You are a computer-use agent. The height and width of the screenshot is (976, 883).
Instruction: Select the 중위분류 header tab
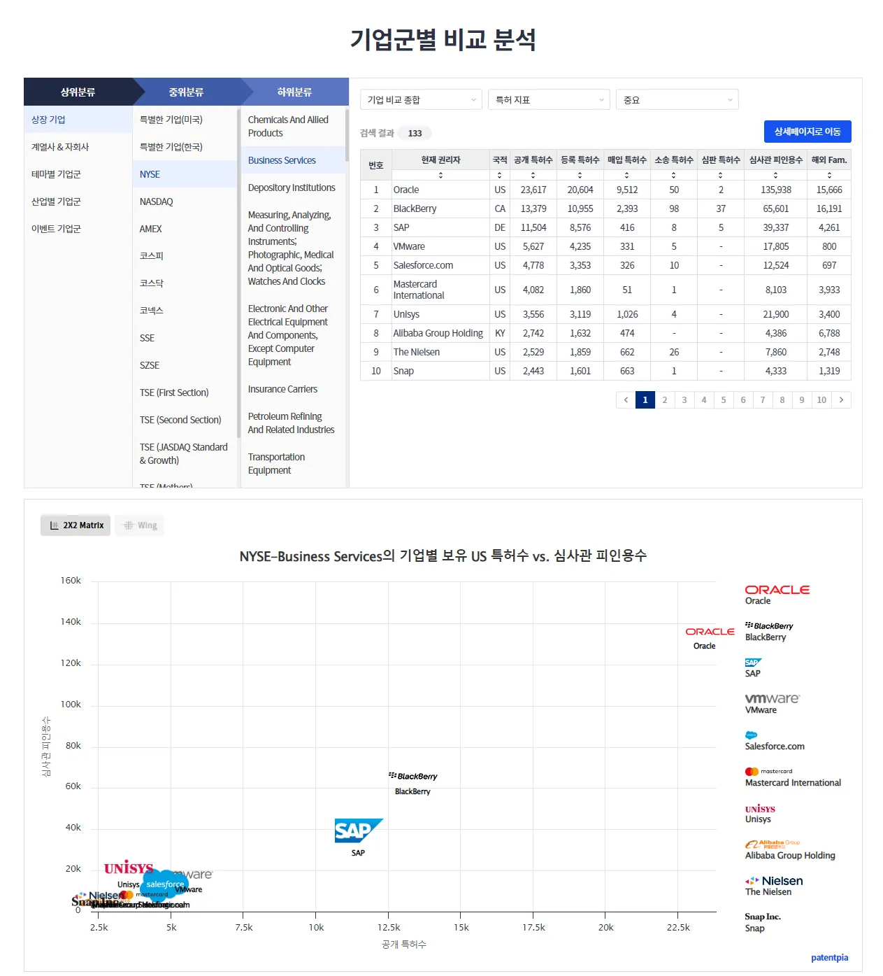pos(187,92)
